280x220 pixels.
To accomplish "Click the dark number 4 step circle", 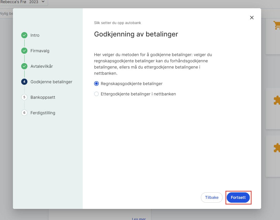I will point(24,82).
